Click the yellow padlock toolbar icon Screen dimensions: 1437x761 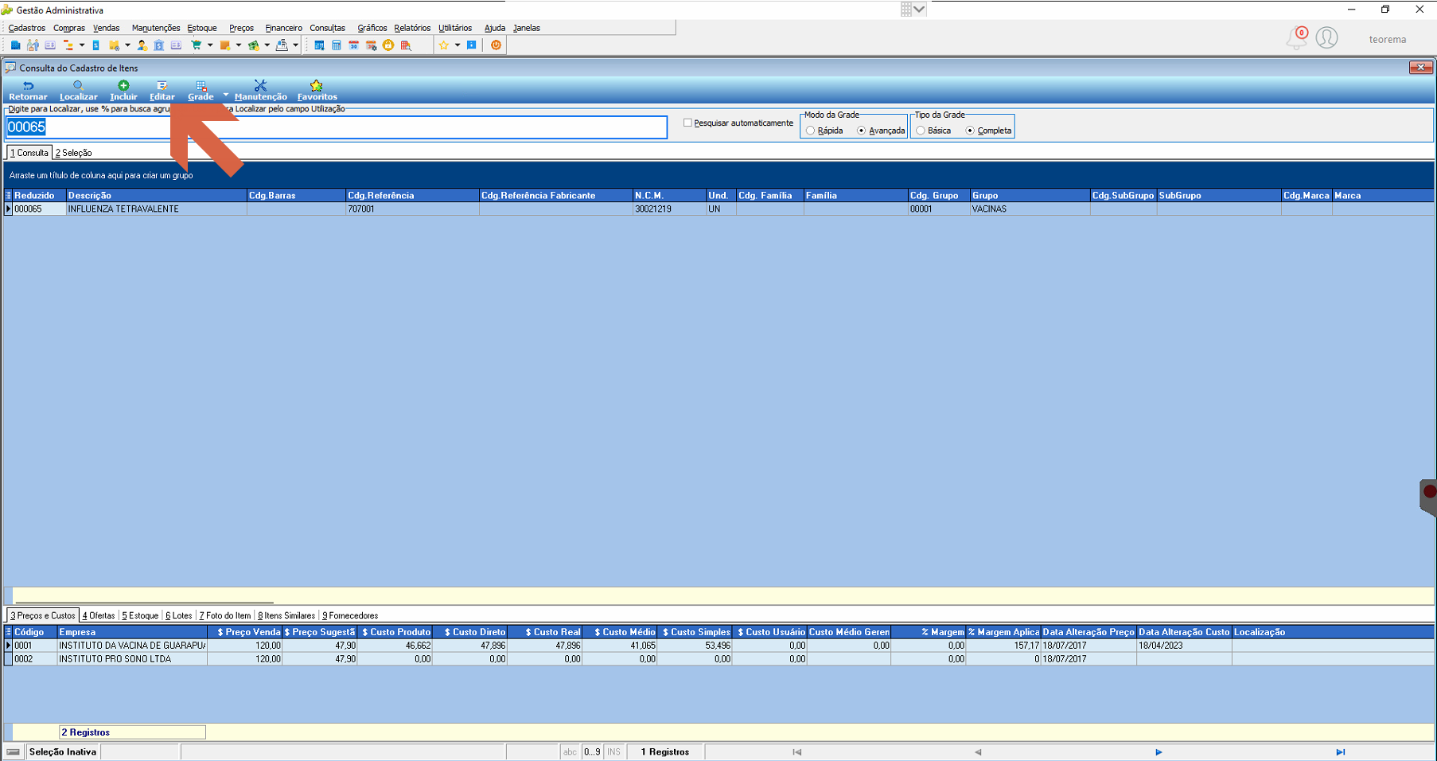(x=388, y=45)
